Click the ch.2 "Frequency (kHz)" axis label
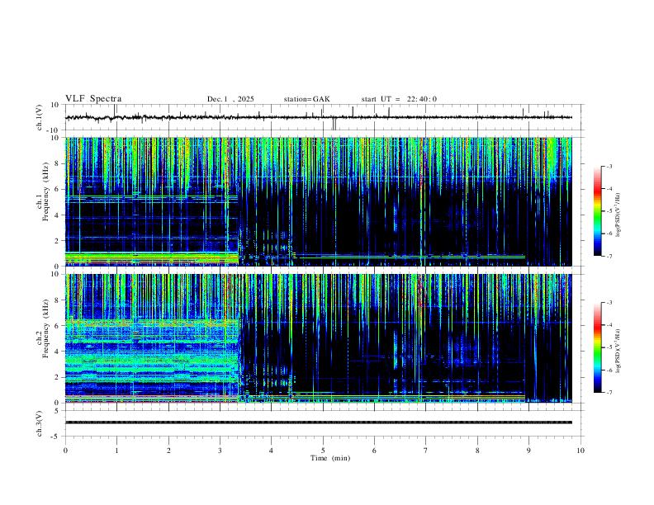654x505 pixels. (45, 328)
